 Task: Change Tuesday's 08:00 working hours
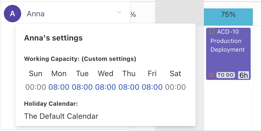pos(82,87)
